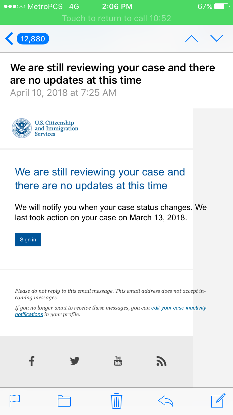Tap the April 10, 2018 date text
The width and height of the screenshot is (233, 415).
(x=63, y=93)
